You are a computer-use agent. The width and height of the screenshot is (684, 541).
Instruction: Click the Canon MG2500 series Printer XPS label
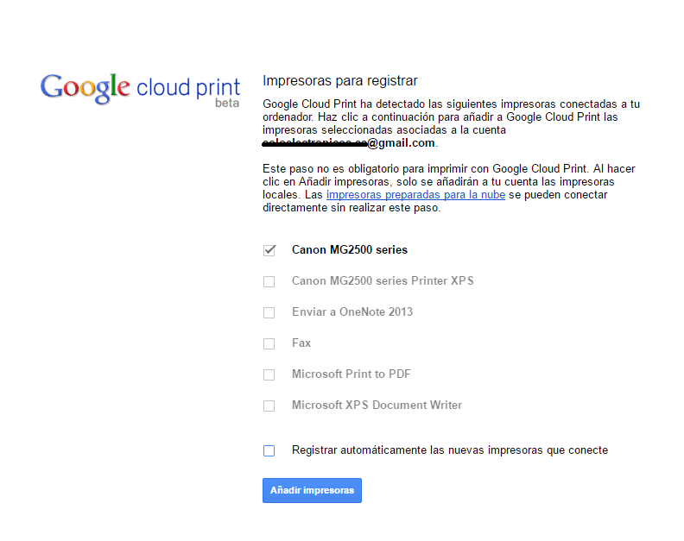click(383, 281)
